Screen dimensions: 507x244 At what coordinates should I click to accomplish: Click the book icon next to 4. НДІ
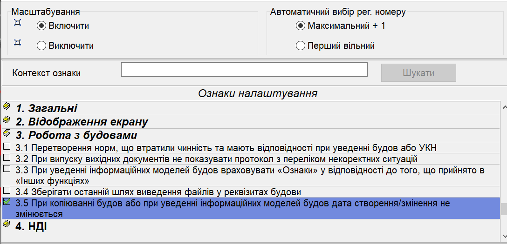point(7,224)
